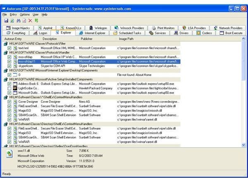Switch to the Boot Execute tab
Viewport: 248px width, 179px height.
231,33
